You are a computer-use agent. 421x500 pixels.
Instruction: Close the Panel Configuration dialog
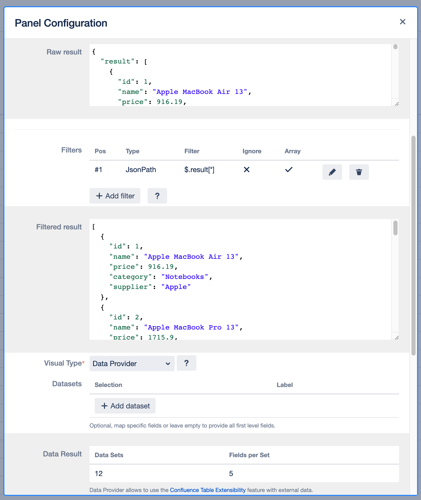pyautogui.click(x=403, y=22)
